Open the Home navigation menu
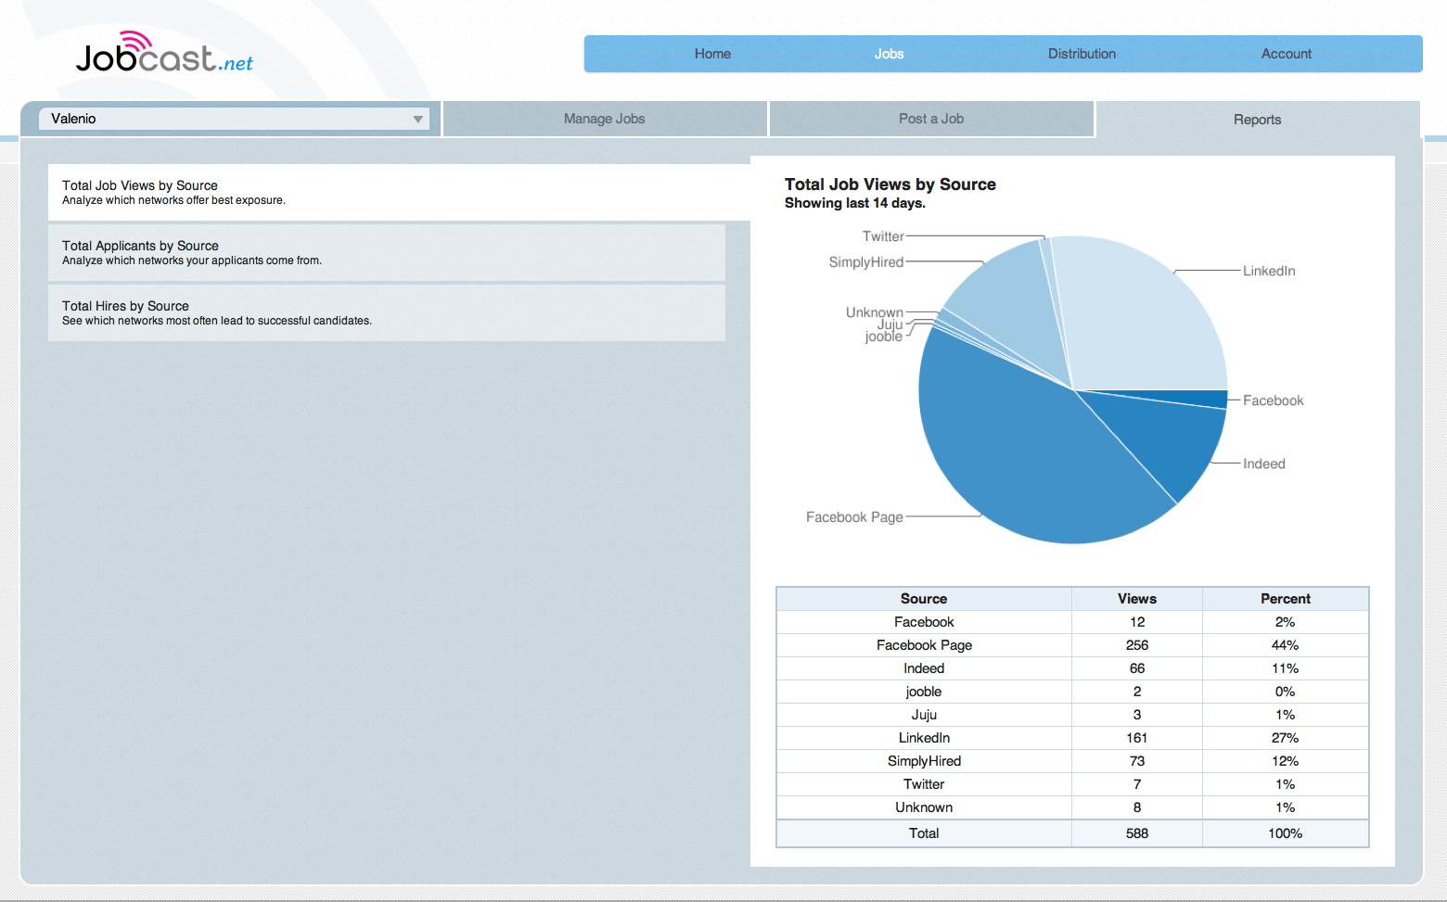The image size is (1447, 902). click(712, 54)
